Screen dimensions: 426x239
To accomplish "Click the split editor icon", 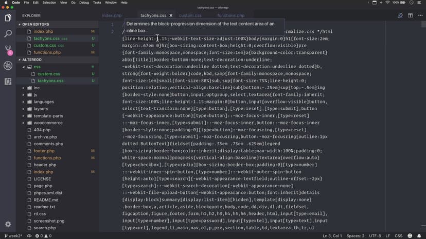I will (x=411, y=16).
